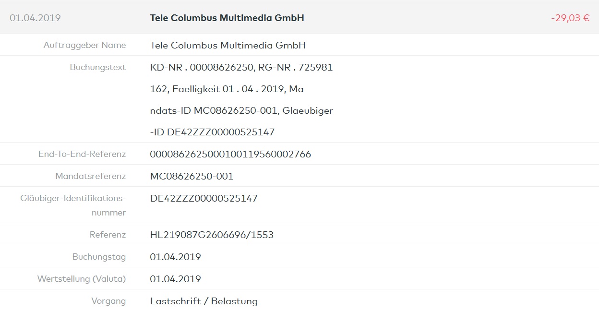This screenshot has width=599, height=311.
Task: Click the Mandatsreferenz label
Action: [90, 176]
